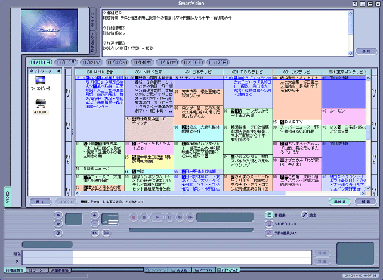
Task: Click the help question-mark icon in title bar
Action: pos(355,4)
